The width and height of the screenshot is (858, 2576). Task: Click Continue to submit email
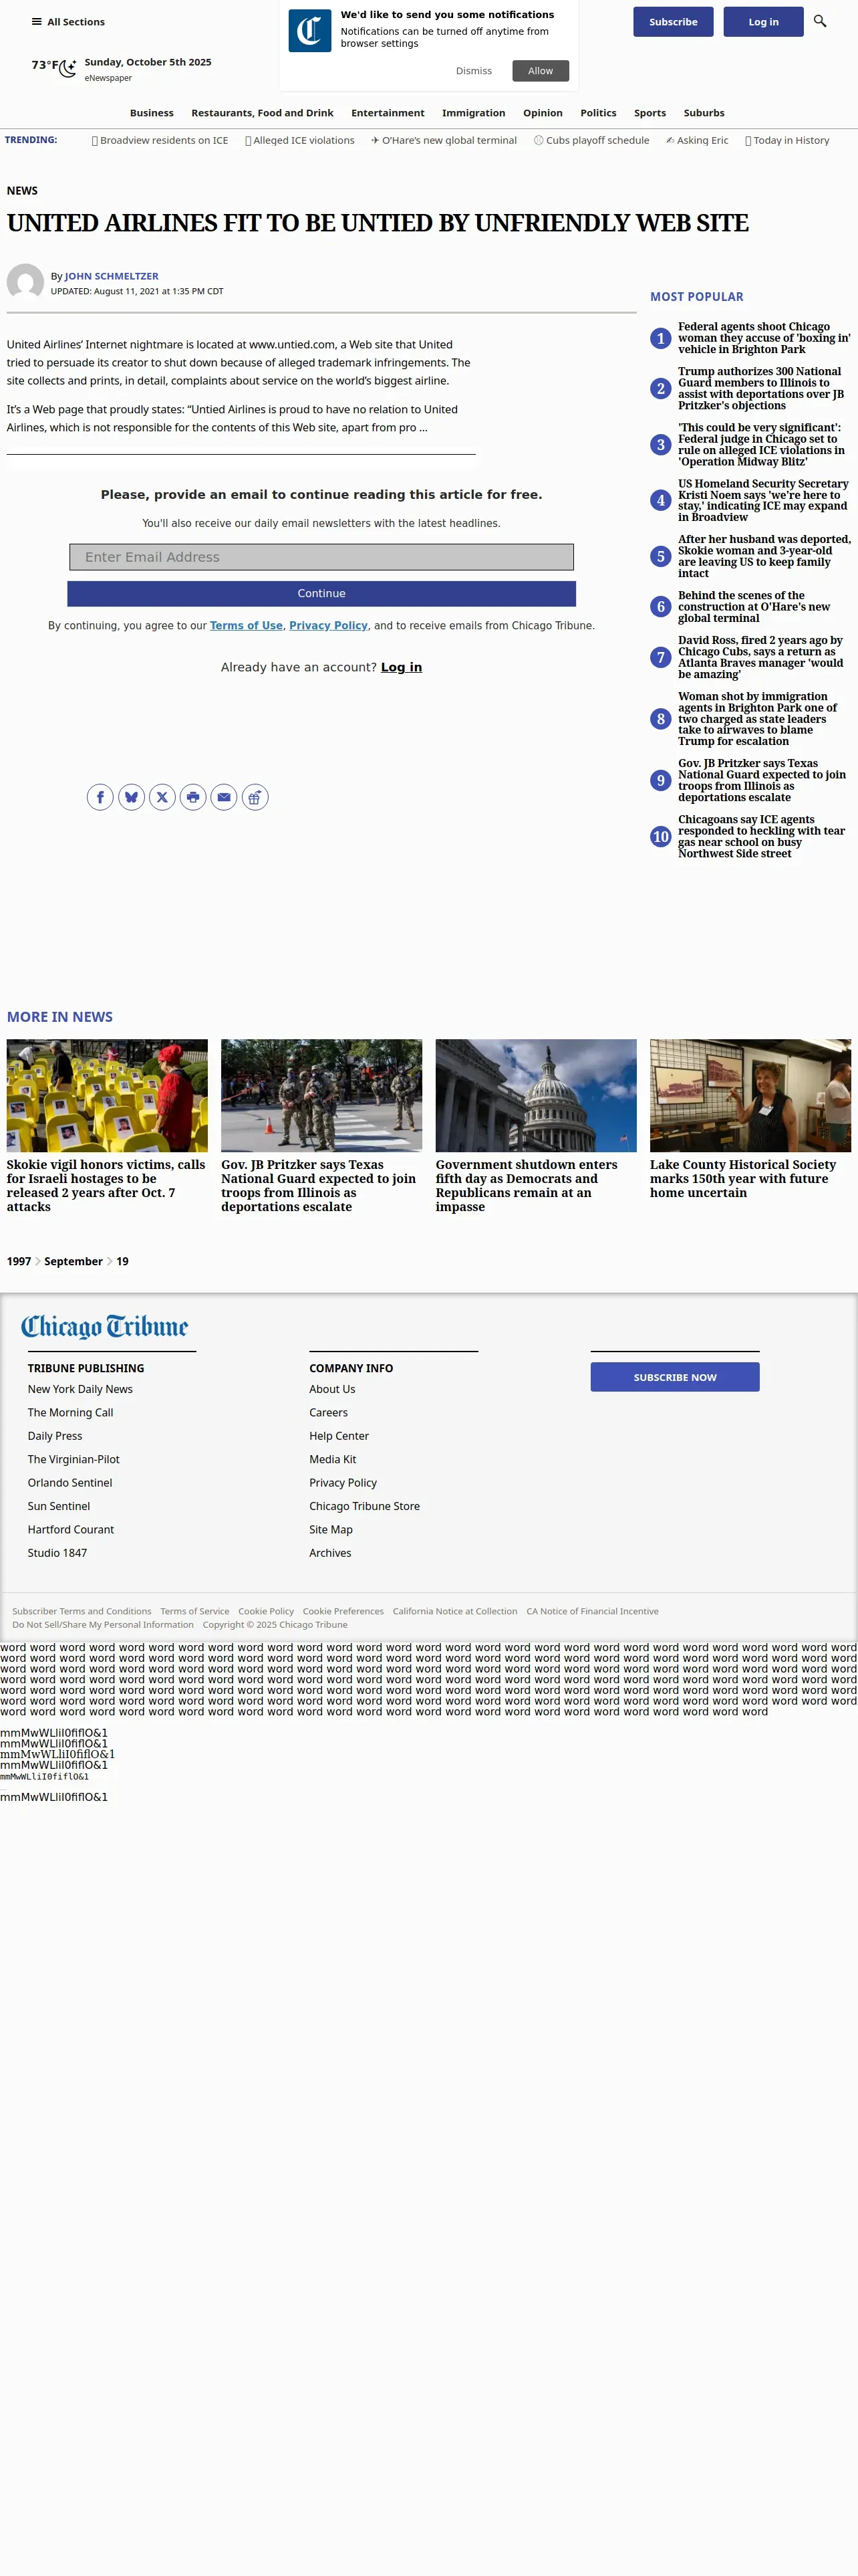coord(321,593)
